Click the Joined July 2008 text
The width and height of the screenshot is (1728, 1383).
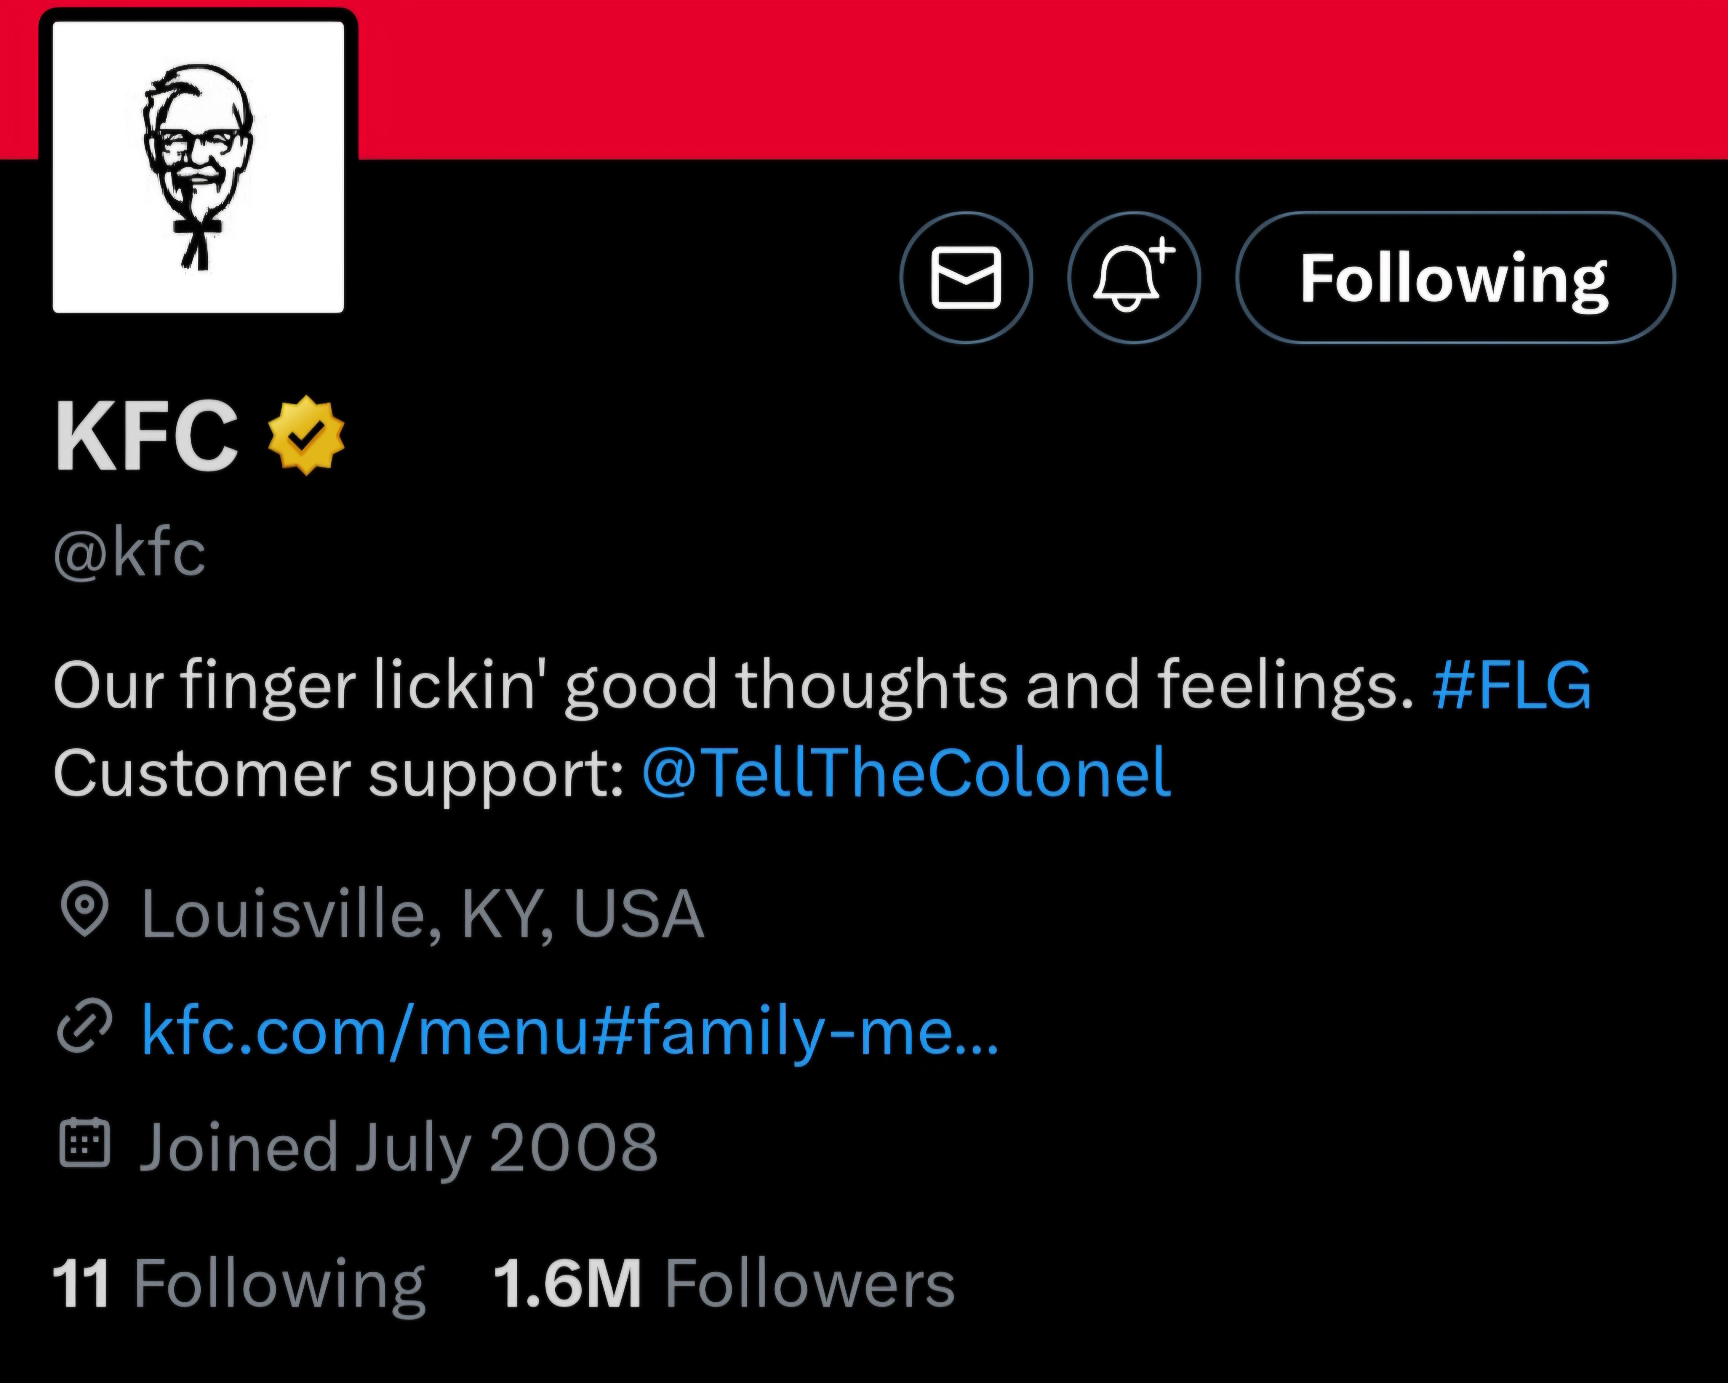coord(398,1147)
